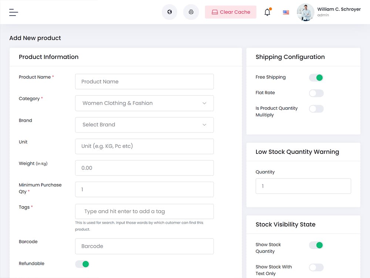The height and width of the screenshot is (278, 370).
Task: Turn off the Refundable toggle
Action: coord(82,264)
